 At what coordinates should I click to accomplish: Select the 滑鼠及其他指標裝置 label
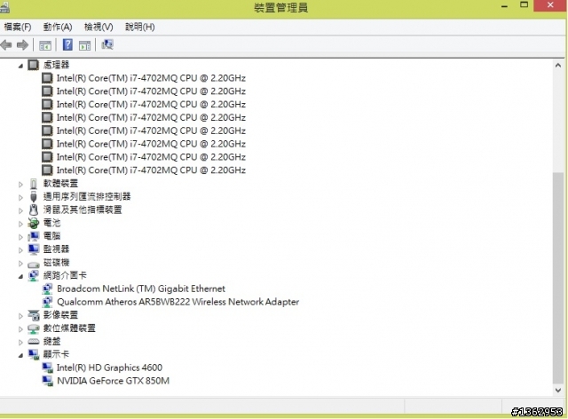pos(83,209)
